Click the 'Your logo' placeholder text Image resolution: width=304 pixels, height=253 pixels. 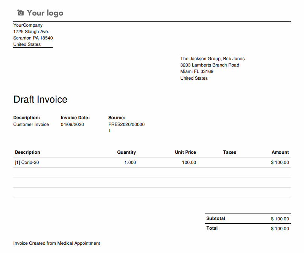[x=45, y=13]
